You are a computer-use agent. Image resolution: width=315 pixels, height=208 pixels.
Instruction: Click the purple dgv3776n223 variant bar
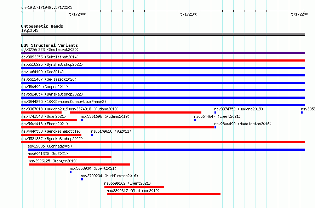click(163, 53)
